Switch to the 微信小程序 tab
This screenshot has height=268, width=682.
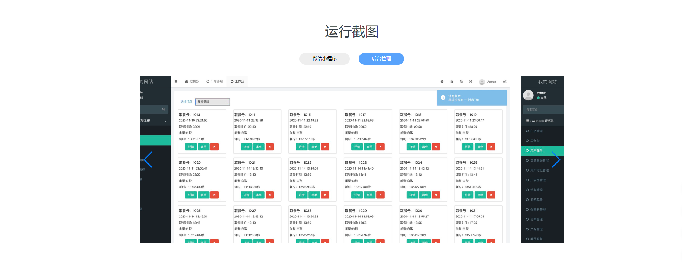324,58
